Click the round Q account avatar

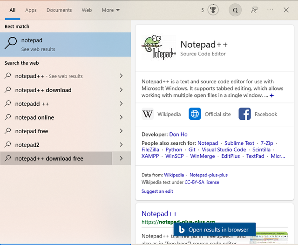pos(235,10)
